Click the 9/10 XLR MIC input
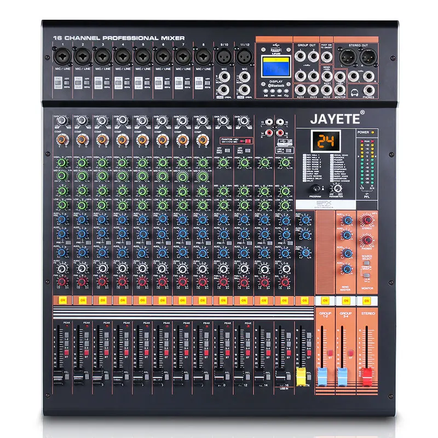Screen dimensions: 438x438 point(224,56)
